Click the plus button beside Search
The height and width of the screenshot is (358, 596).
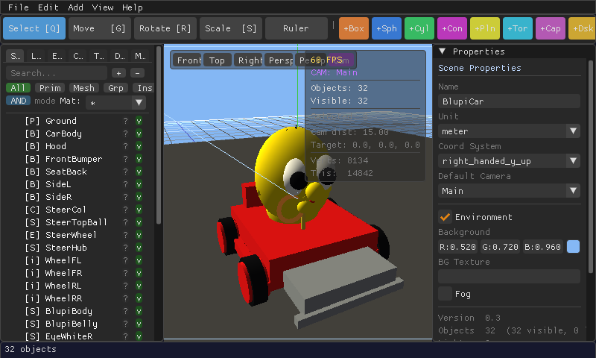click(x=118, y=73)
